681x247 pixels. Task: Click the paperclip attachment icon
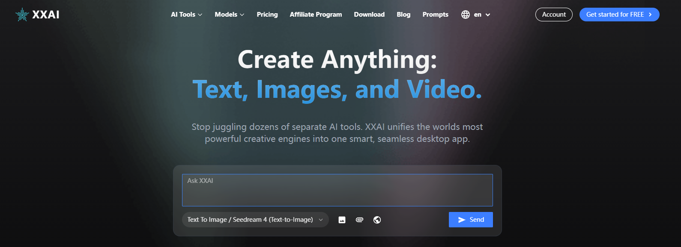359,220
